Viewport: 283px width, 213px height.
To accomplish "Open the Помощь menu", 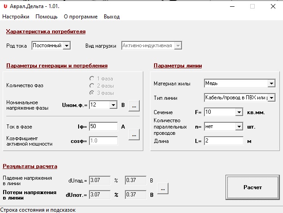I will (46, 17).
